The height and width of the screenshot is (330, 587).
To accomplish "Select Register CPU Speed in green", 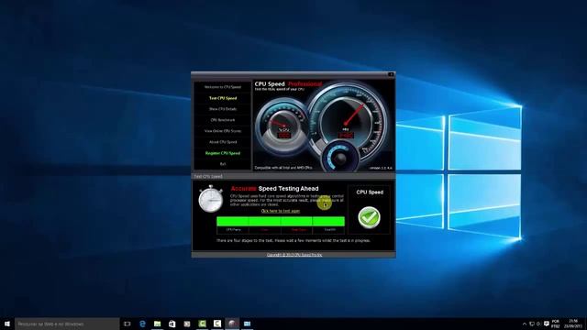I will [x=223, y=153].
